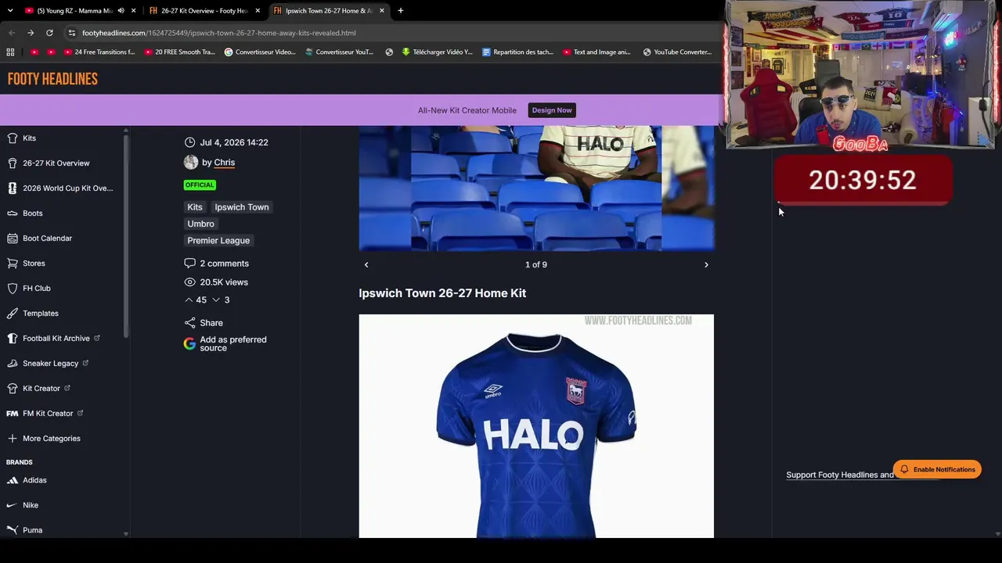Open the comments speech bubble
Screen dimensions: 1002x563
coord(189,264)
